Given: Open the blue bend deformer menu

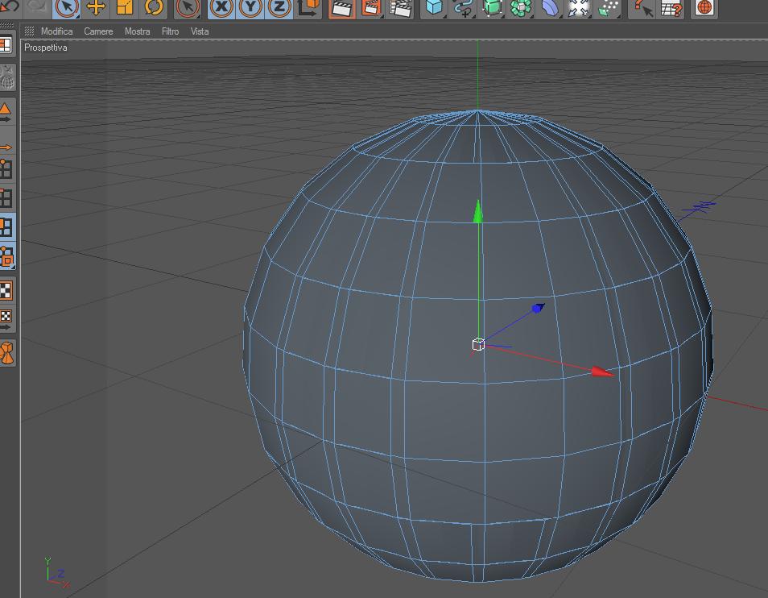Looking at the screenshot, I should tap(551, 8).
